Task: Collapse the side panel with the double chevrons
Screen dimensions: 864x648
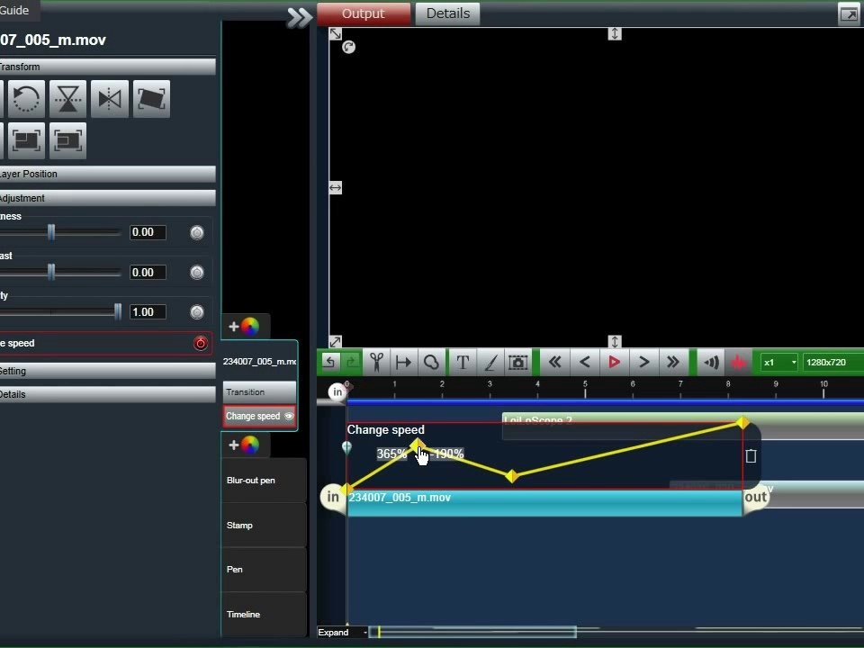Action: coord(299,18)
